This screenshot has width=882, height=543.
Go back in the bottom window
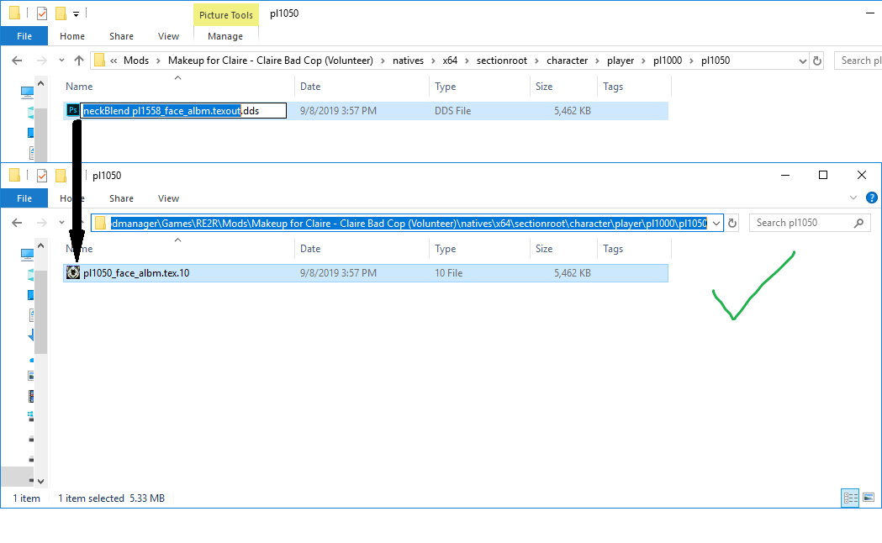pyautogui.click(x=17, y=223)
